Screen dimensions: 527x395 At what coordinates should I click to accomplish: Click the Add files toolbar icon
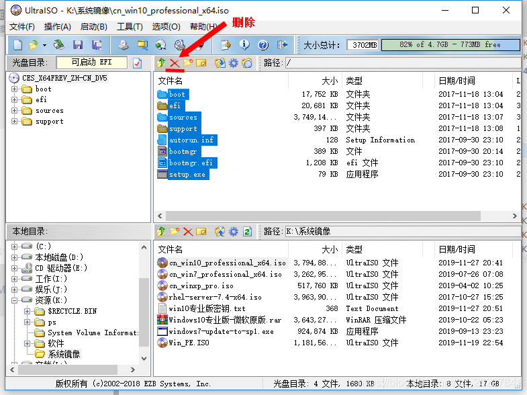point(226,45)
